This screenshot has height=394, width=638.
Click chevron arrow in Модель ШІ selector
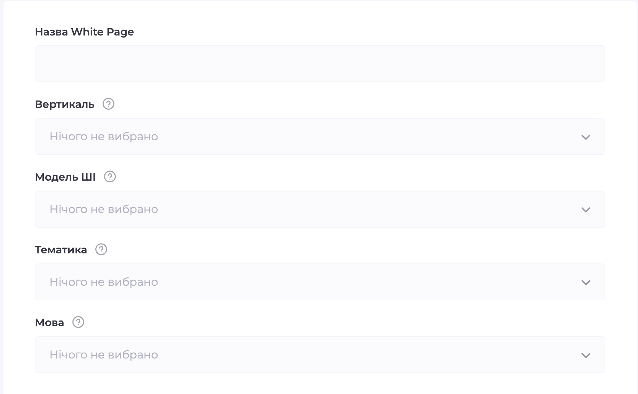pyautogui.click(x=586, y=210)
